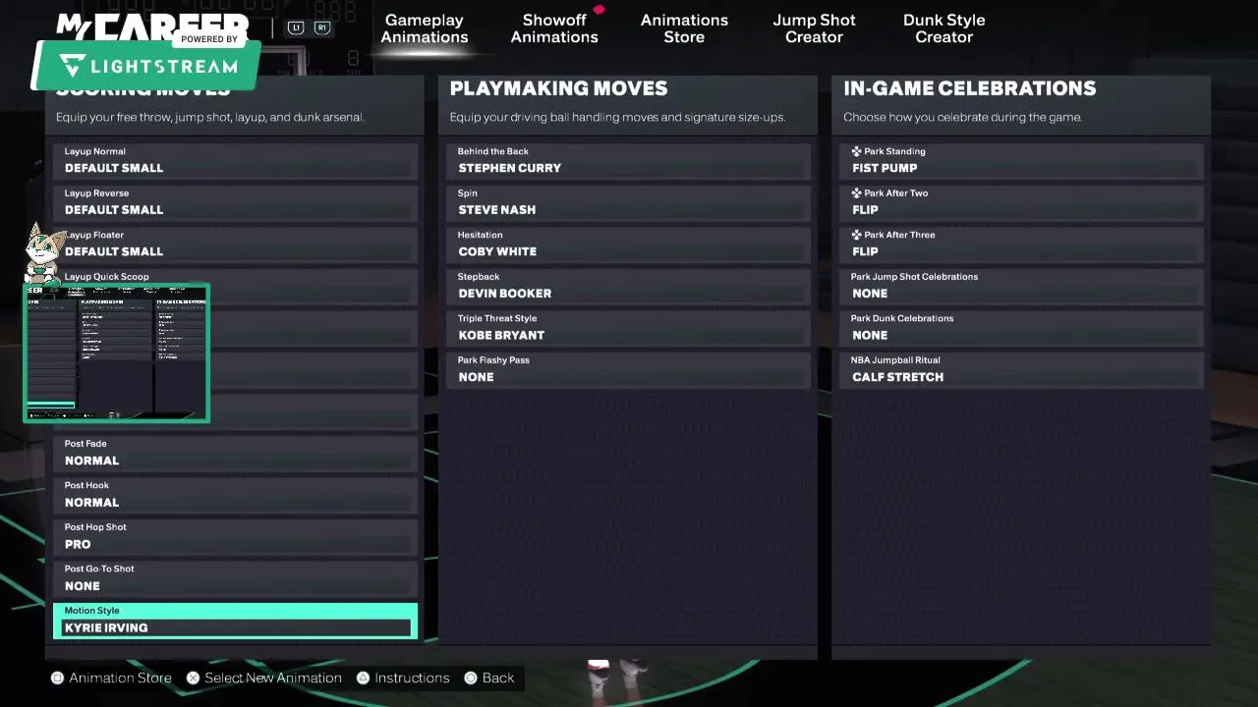Click the cross button icon for Select New Animation

[x=193, y=678]
